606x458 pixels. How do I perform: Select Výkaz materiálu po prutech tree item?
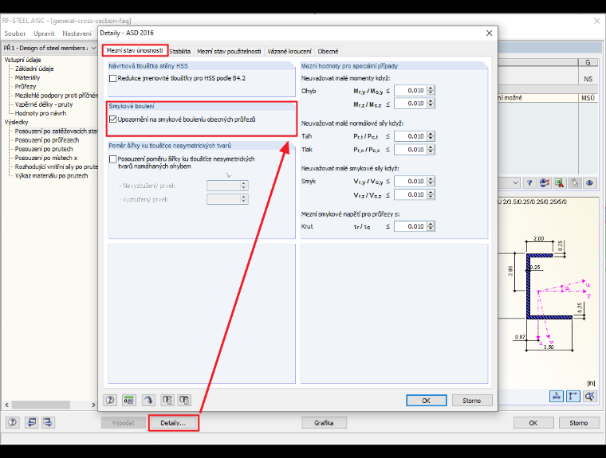pos(51,176)
